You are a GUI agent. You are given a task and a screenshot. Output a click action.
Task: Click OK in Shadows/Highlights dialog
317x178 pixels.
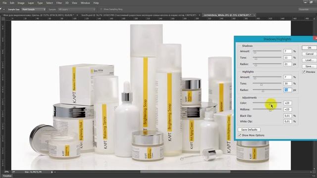[309, 48]
